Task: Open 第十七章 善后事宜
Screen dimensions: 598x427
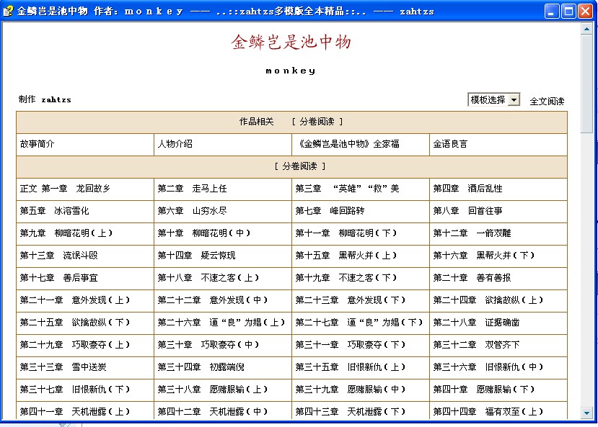Action: [59, 278]
